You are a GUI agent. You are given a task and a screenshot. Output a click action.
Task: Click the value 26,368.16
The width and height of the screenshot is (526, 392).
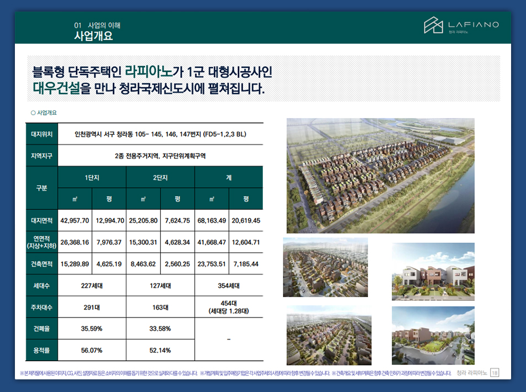tap(75, 242)
